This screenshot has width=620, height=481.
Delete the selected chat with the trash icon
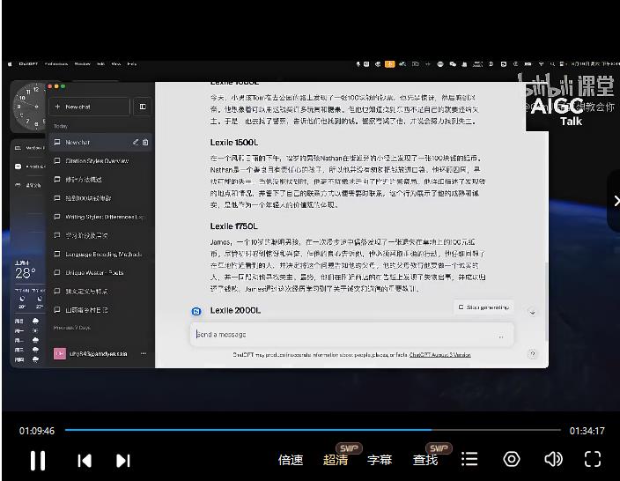click(145, 142)
